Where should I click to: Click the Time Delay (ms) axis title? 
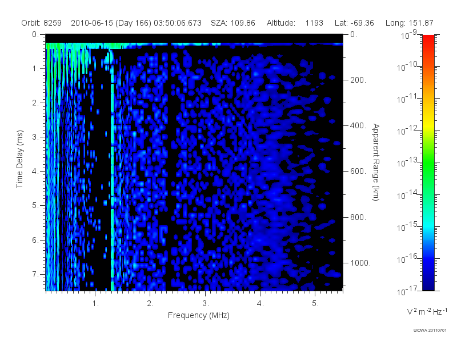pyautogui.click(x=19, y=159)
